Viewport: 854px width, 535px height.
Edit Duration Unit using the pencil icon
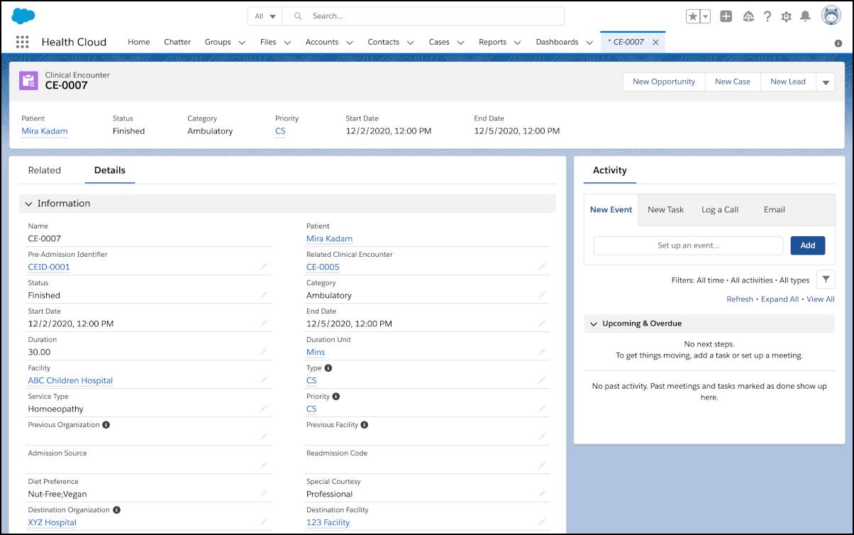(x=542, y=351)
